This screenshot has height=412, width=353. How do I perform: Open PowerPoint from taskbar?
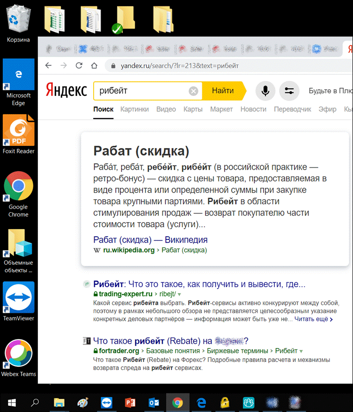[130, 403]
